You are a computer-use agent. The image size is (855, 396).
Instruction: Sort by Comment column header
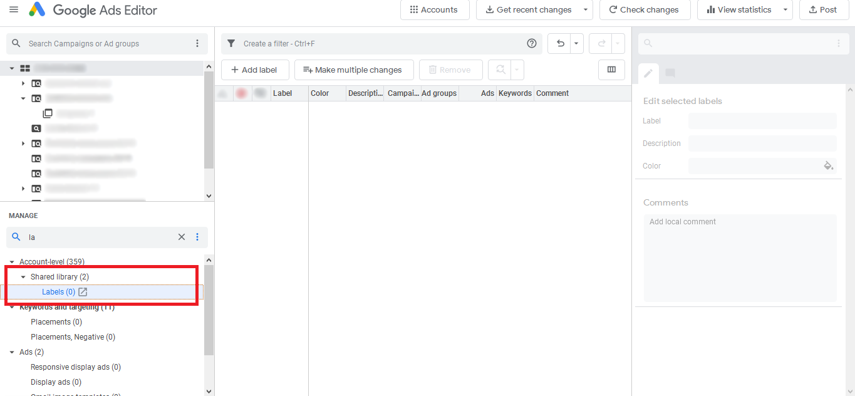552,93
